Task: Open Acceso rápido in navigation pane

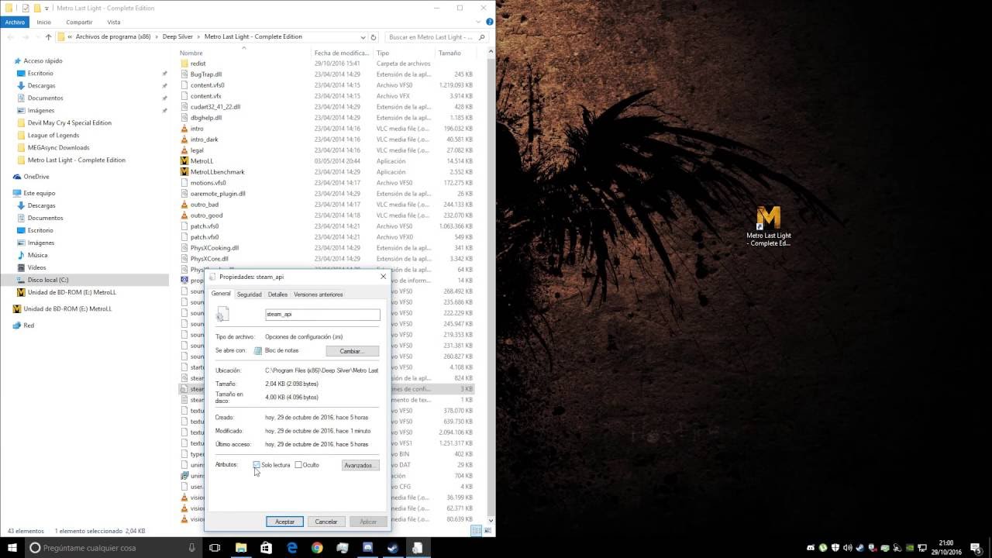Action: [x=43, y=60]
